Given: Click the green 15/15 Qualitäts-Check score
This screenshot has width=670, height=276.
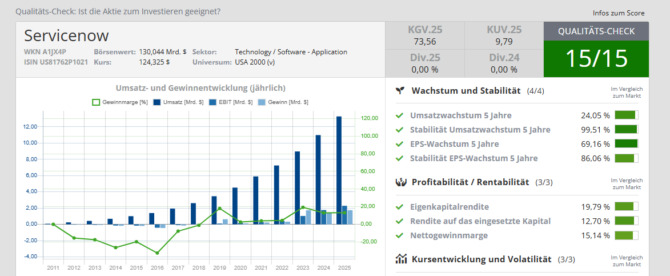Looking at the screenshot, I should pos(596,58).
